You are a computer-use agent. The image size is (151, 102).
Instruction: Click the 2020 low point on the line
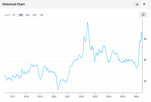tap(58, 89)
